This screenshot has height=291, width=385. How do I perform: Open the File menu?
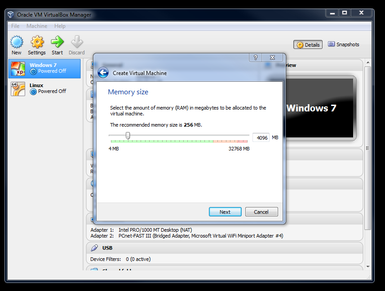click(x=15, y=26)
